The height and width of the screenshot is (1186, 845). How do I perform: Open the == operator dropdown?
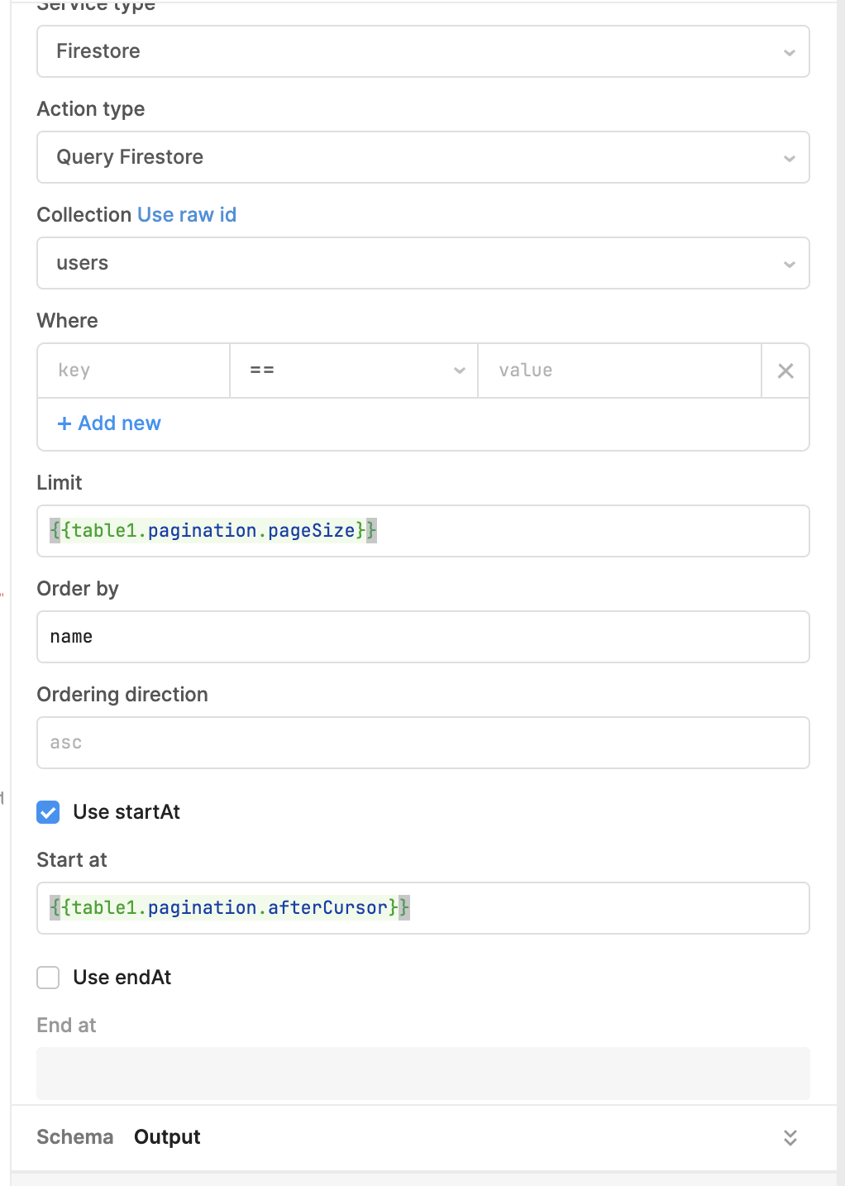354,371
